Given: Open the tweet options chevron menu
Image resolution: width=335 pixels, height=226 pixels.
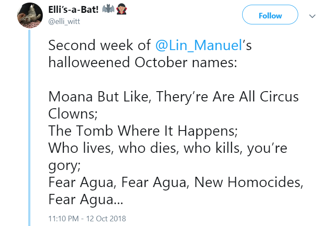Looking at the screenshot, I should (312, 16).
